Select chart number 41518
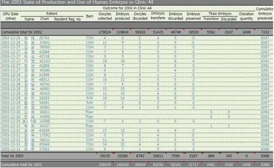 point(44,56)
